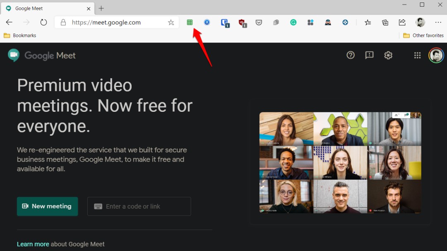Screen dimensions: 447x251
Task: Close the Google Meet tab
Action: (89, 9)
